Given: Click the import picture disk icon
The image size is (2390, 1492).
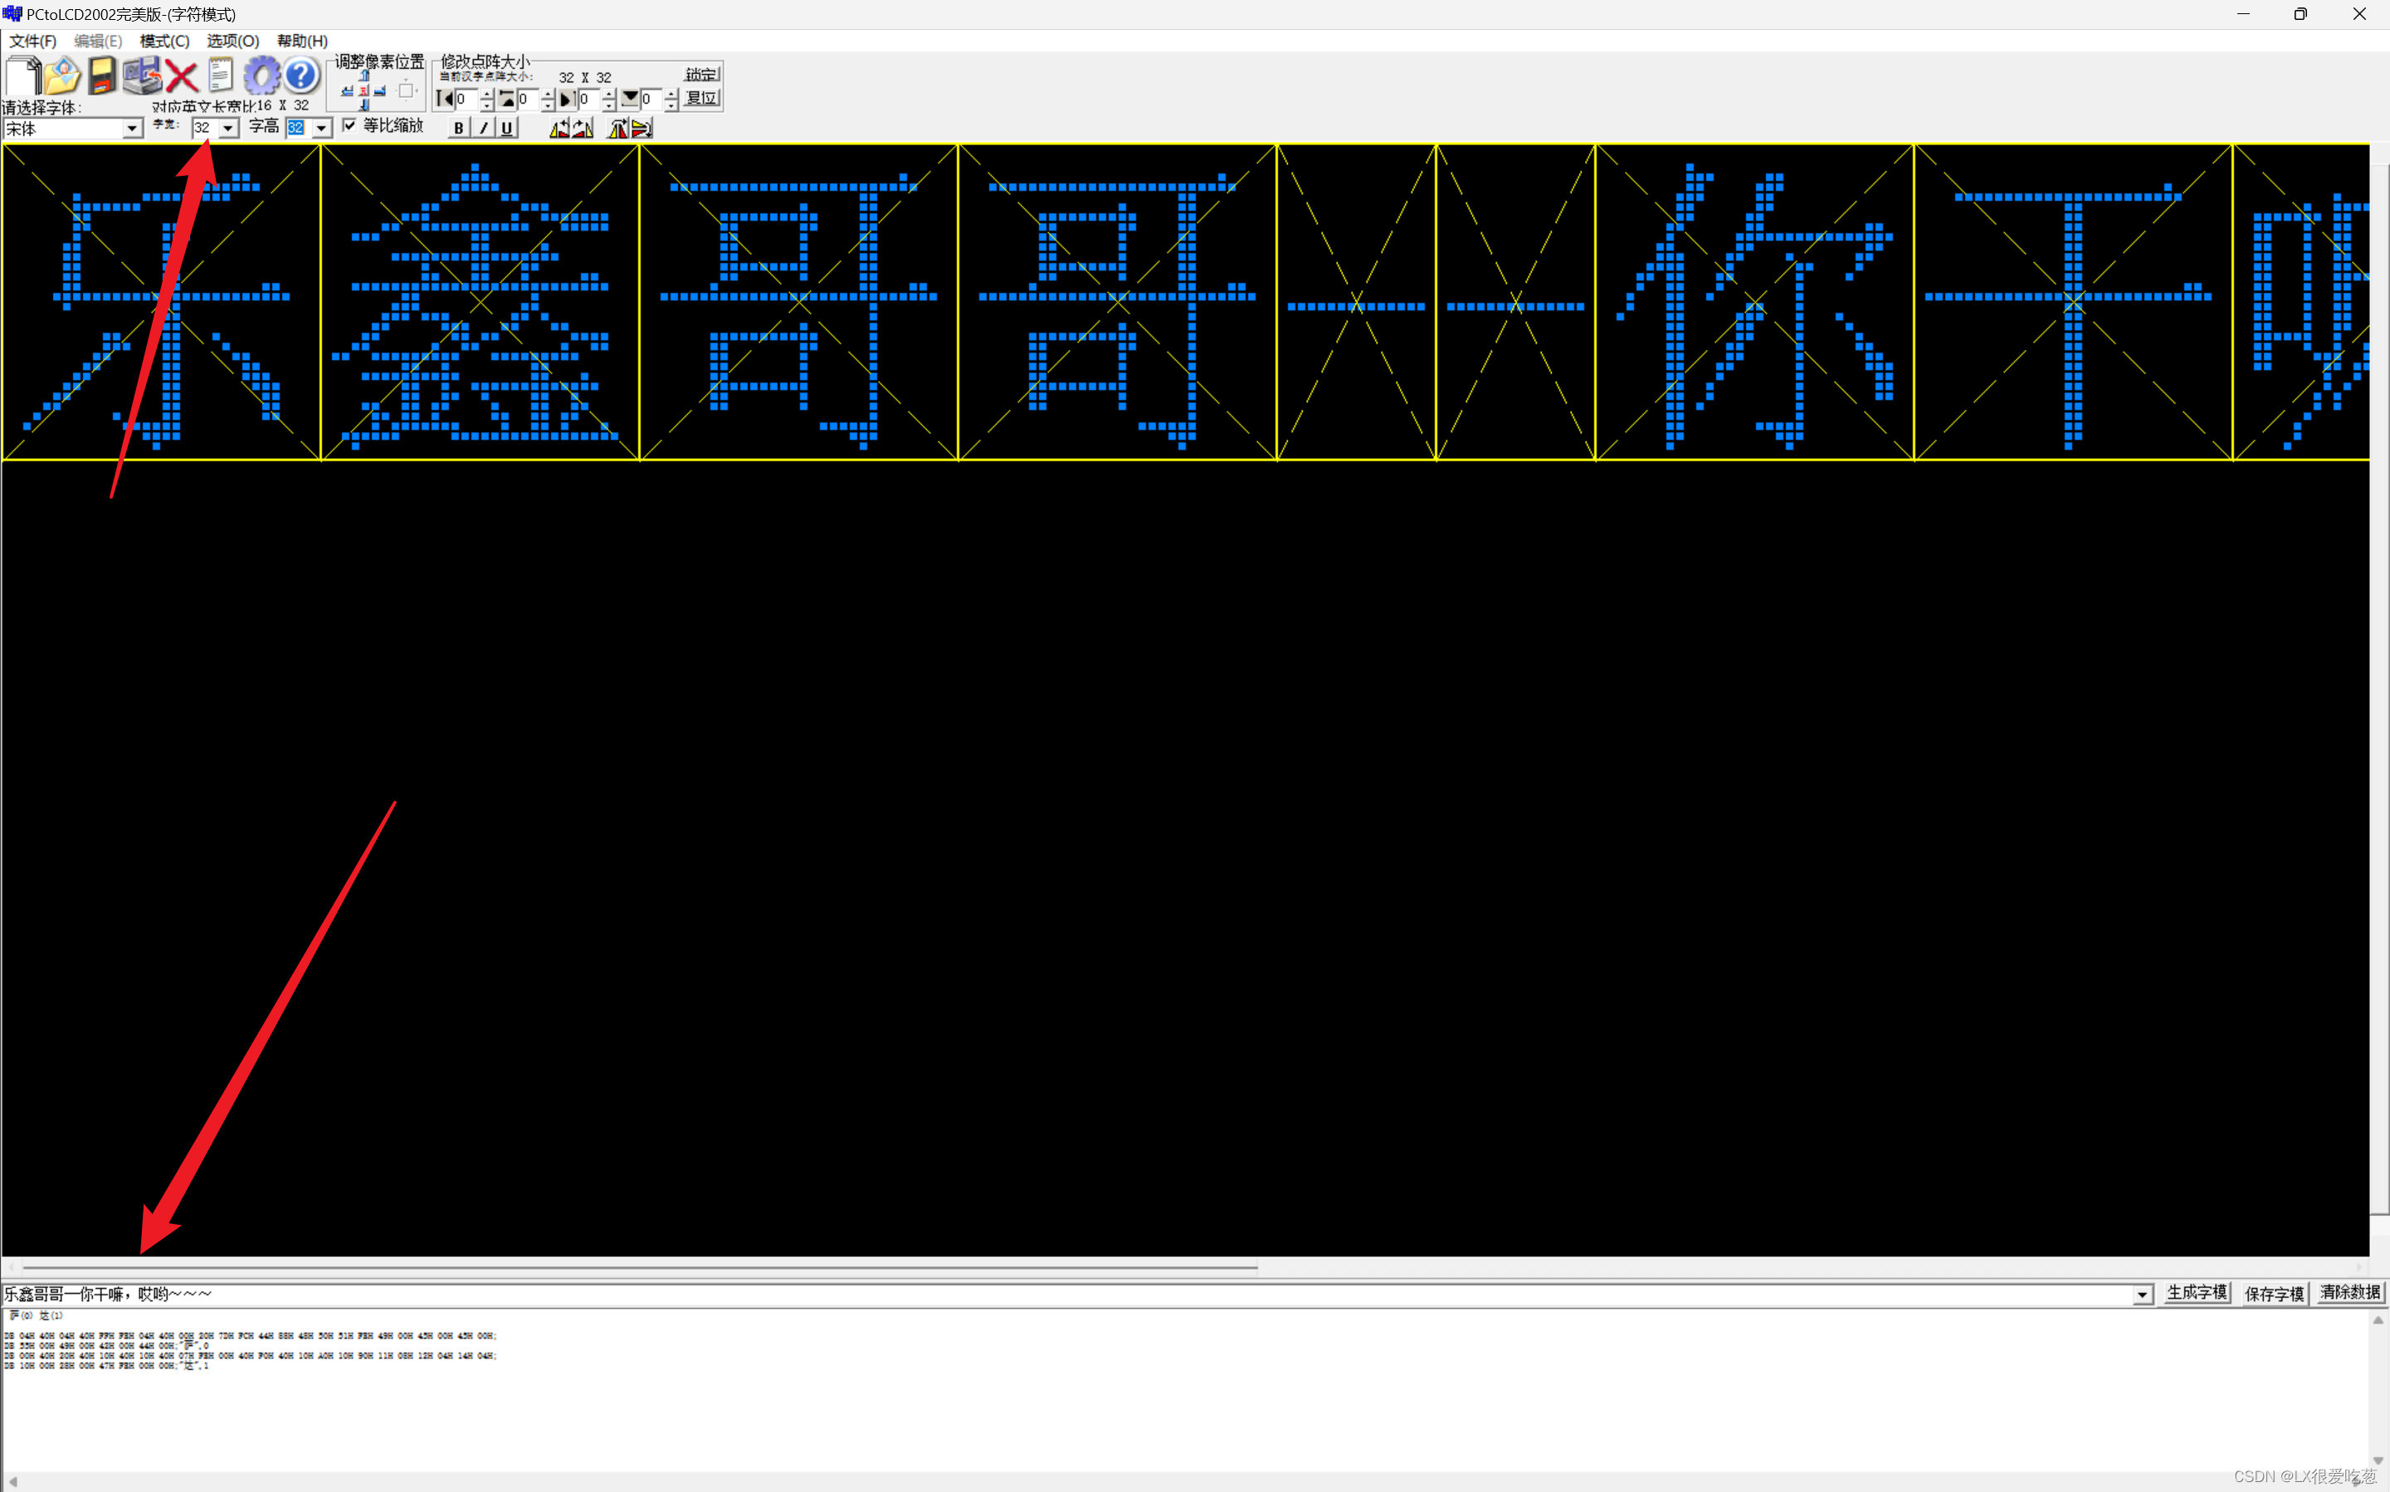Looking at the screenshot, I should [x=142, y=76].
